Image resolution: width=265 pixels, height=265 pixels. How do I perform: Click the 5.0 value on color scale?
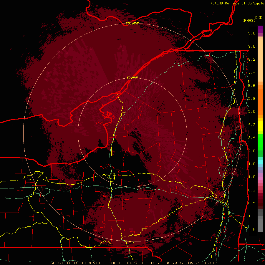click(x=252, y=112)
